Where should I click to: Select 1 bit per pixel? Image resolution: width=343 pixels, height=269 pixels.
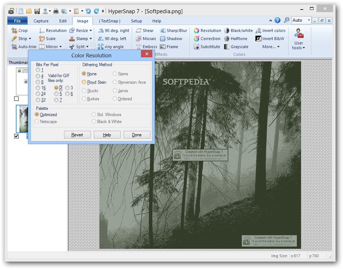[x=38, y=70]
